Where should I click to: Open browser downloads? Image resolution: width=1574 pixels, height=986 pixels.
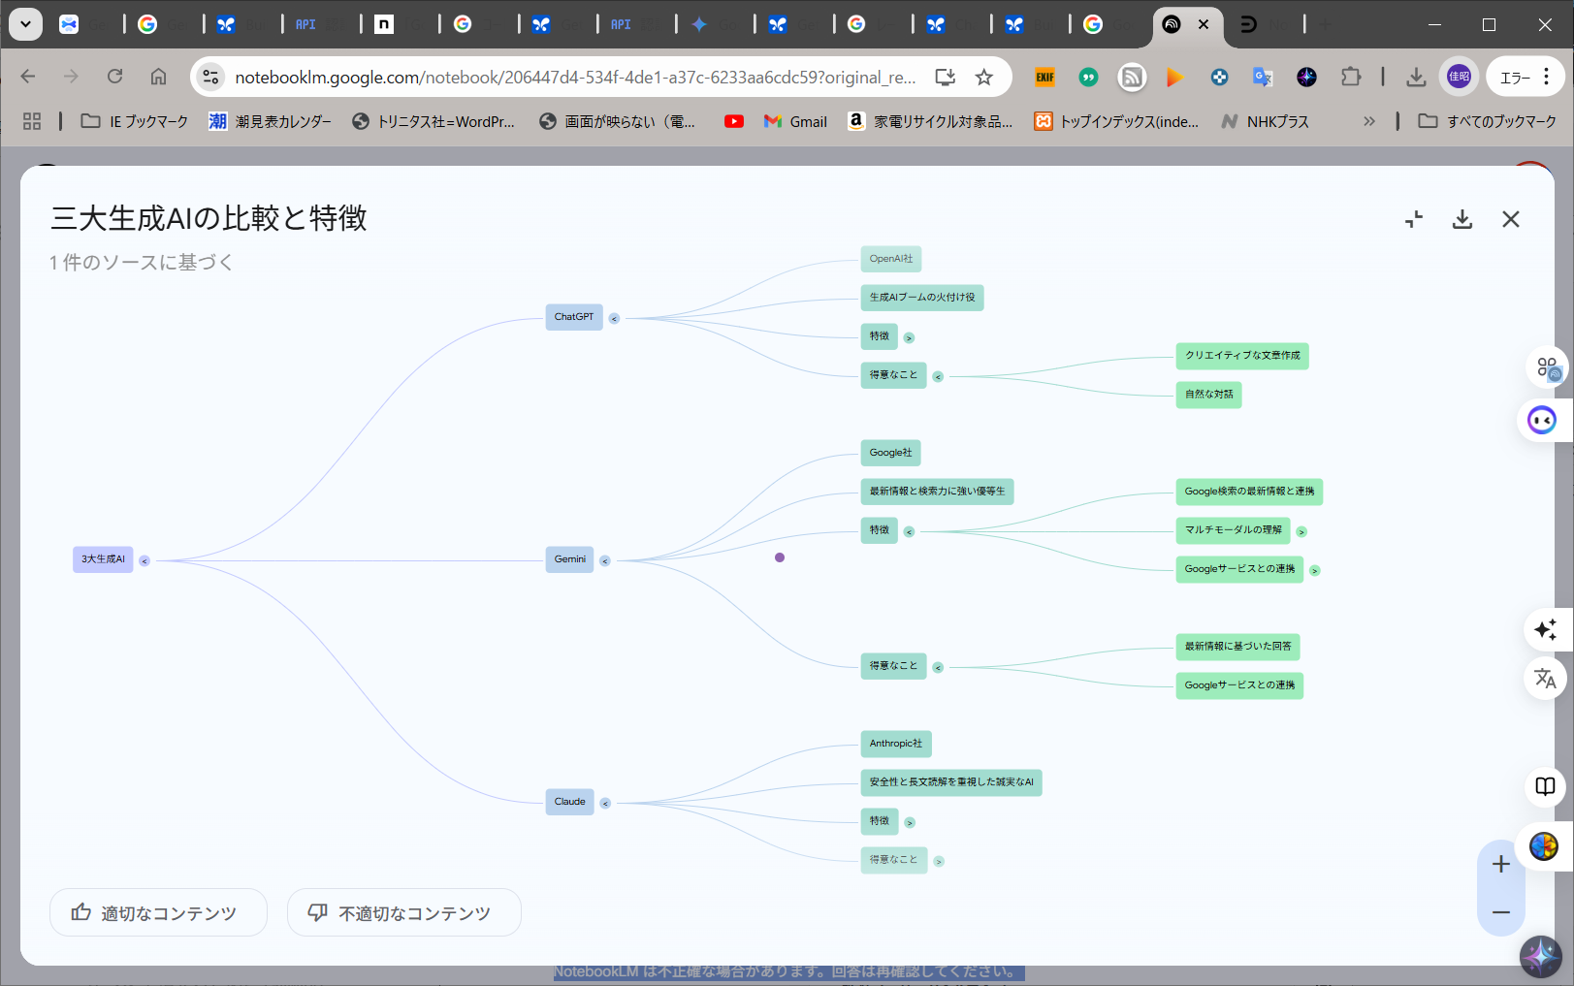pyautogui.click(x=1416, y=77)
